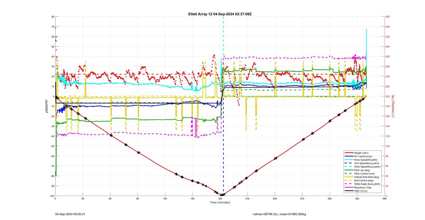Click the timestamp '04-Sep-2024 09:26:31' in footer

pyautogui.click(x=70, y=214)
